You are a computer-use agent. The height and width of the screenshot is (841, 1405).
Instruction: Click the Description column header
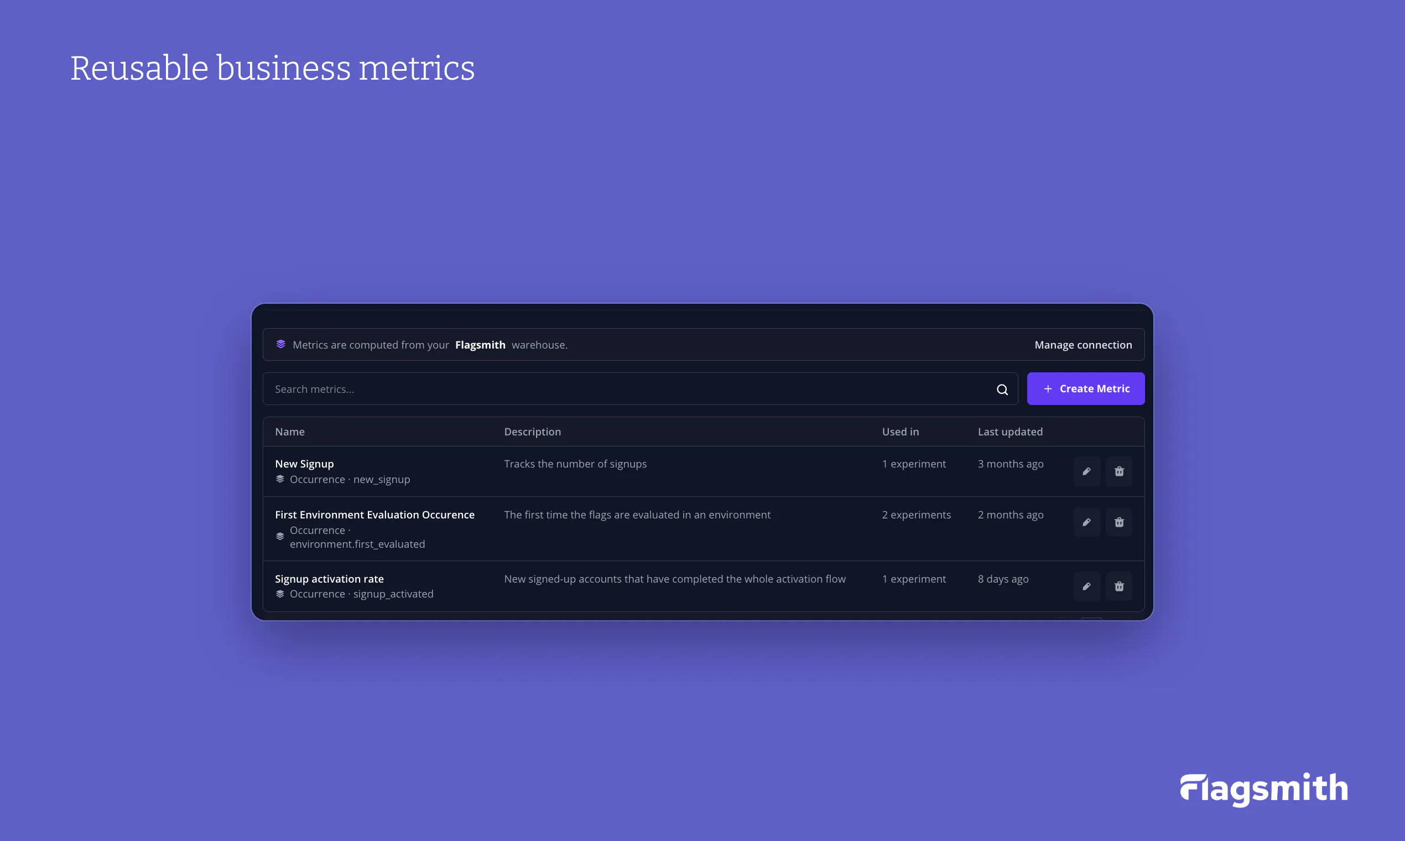pos(533,432)
